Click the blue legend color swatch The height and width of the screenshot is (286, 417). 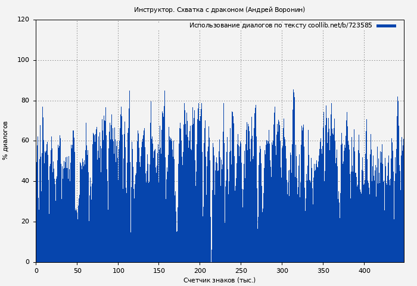[x=386, y=26]
